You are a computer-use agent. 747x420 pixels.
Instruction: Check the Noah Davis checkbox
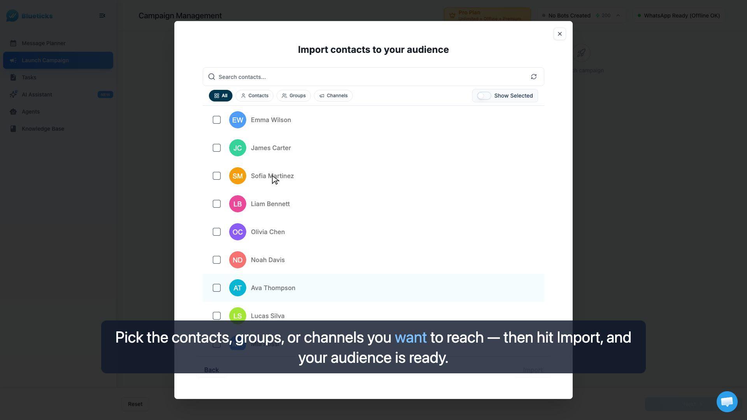tap(217, 260)
